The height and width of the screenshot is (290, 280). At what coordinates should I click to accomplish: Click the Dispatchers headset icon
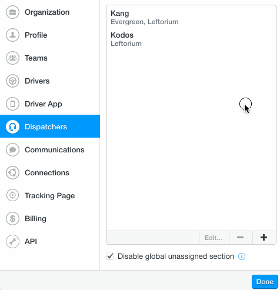(12, 127)
